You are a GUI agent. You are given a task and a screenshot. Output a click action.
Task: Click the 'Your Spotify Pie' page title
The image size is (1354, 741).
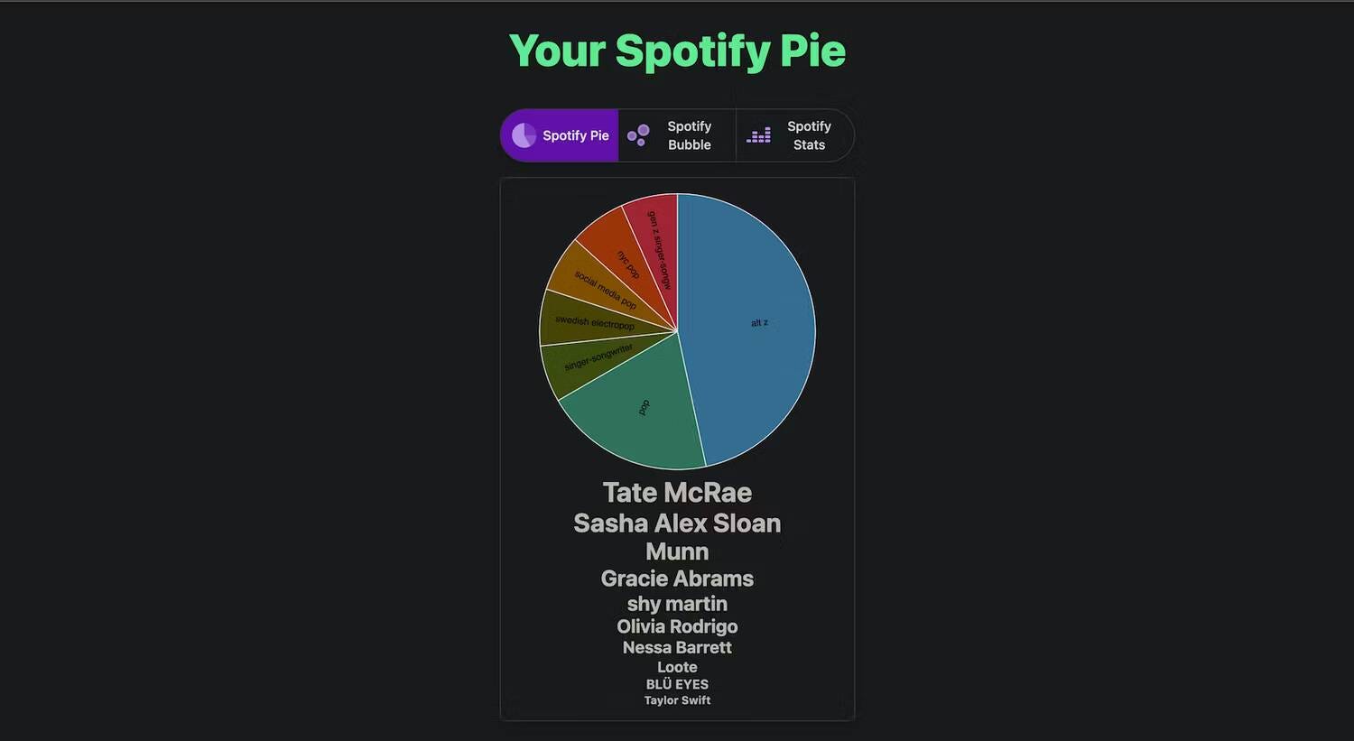click(x=677, y=51)
